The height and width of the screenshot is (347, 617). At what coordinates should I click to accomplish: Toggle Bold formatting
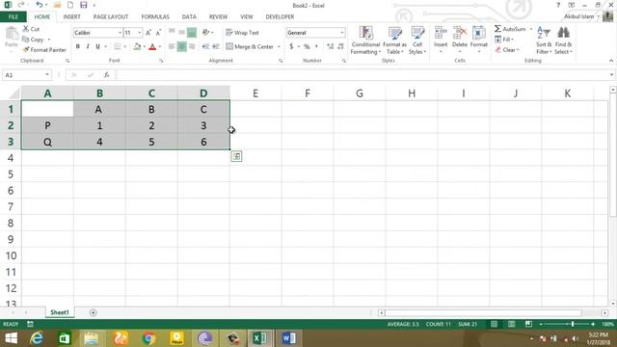[x=78, y=46]
